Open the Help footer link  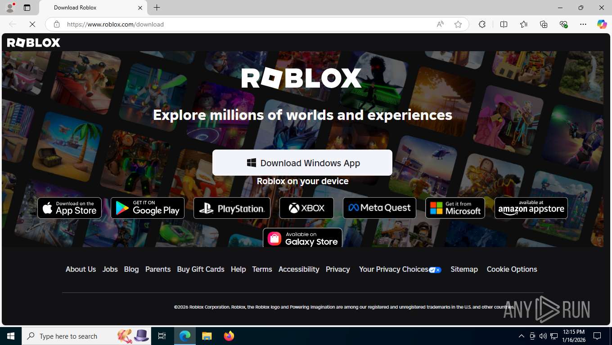pos(238,269)
